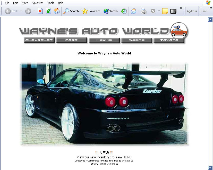Click the Chevrolet navigation button
213x170 pixels.
click(x=39, y=40)
